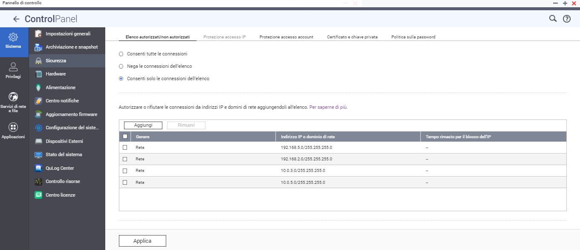Follow the Per saperne di più link

coord(328,107)
